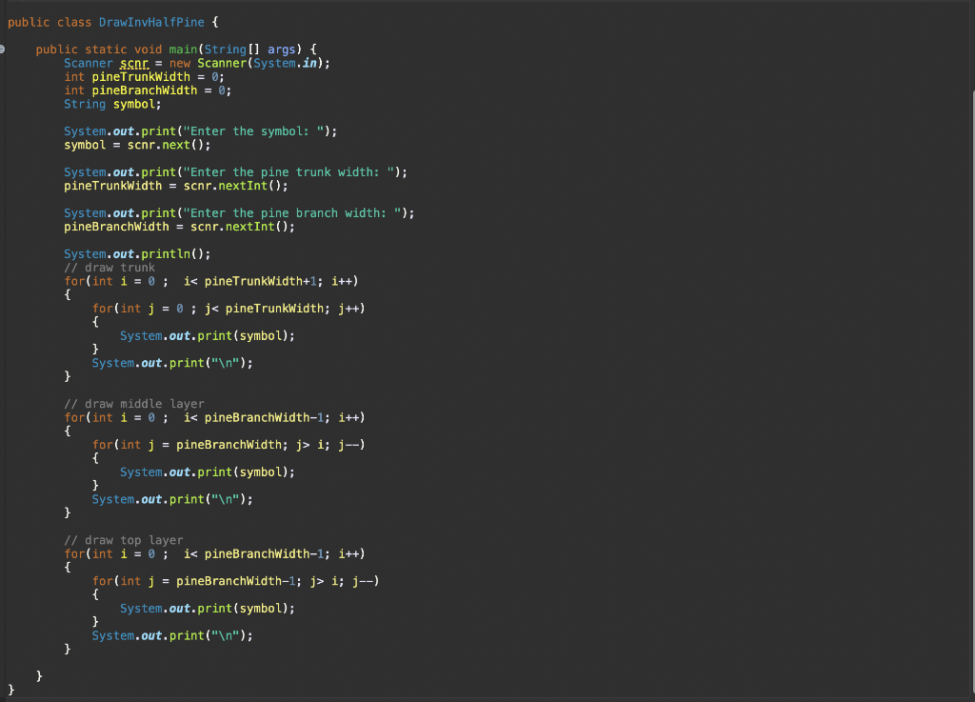The image size is (975, 702).
Task: Click the args parameter in main signature
Action: click(x=281, y=50)
